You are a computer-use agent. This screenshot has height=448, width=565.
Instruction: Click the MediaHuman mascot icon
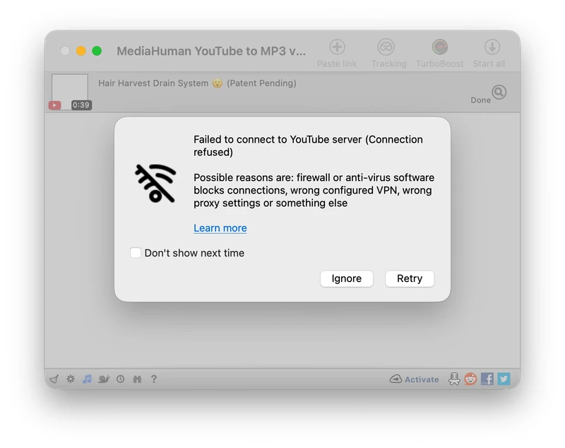454,379
